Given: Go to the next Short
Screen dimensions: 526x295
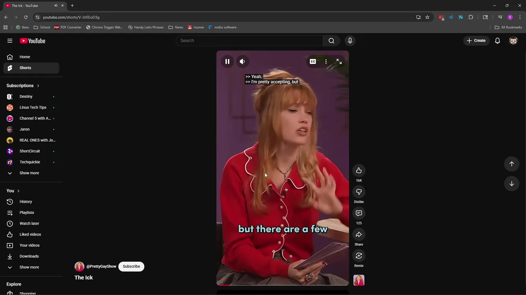Looking at the screenshot, I should coord(512,184).
